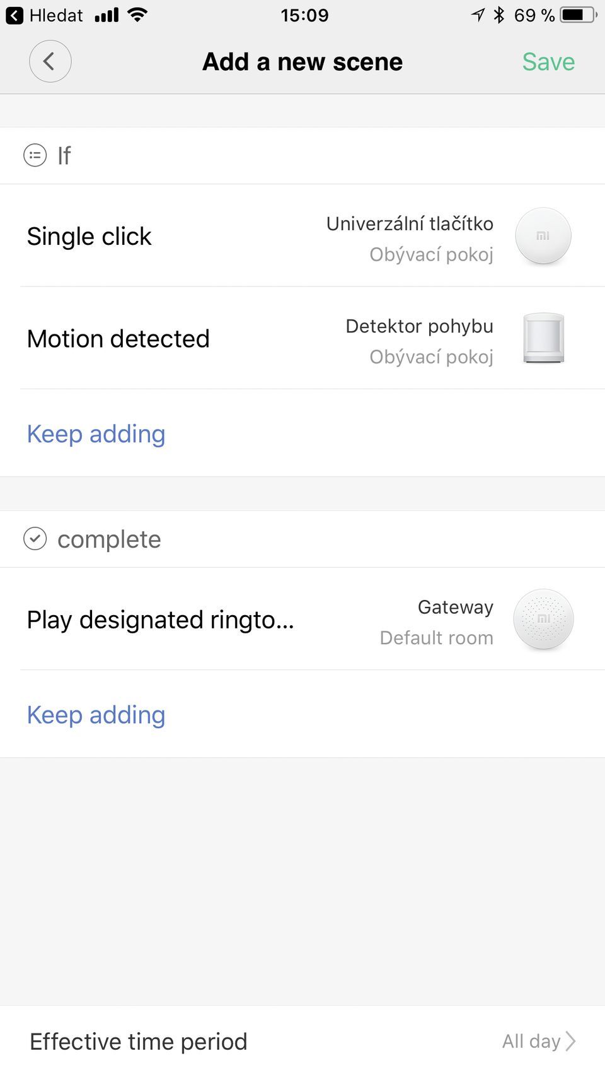Tap the battery indicator in status bar
This screenshot has width=605, height=1077.
(579, 15)
